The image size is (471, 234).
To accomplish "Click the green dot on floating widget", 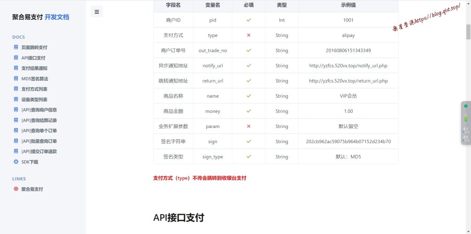I will point(466,106).
